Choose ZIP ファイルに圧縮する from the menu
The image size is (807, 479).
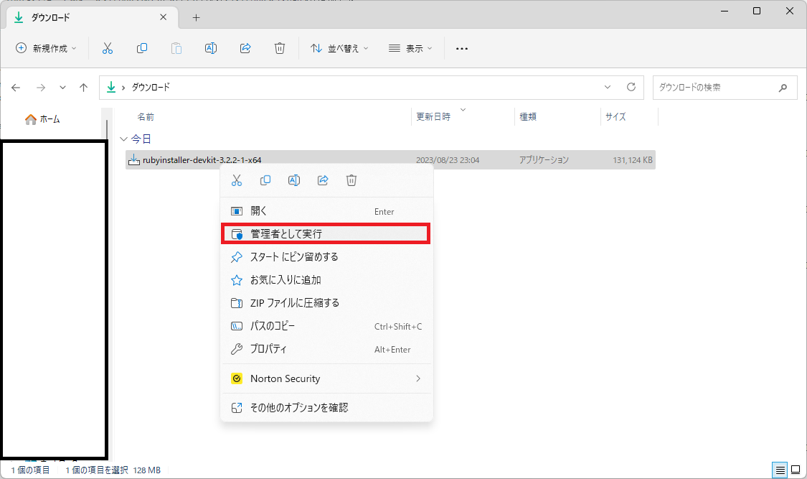coord(301,302)
